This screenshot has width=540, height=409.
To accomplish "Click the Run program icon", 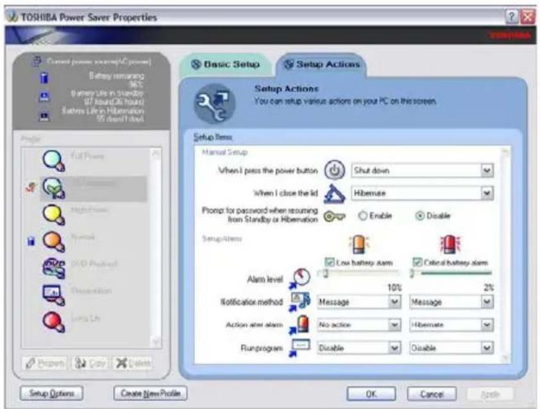I will 300,347.
